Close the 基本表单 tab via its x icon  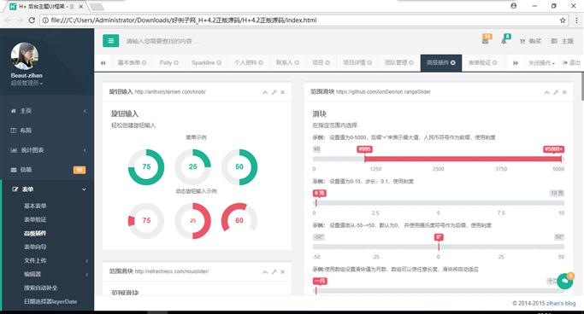(144, 63)
